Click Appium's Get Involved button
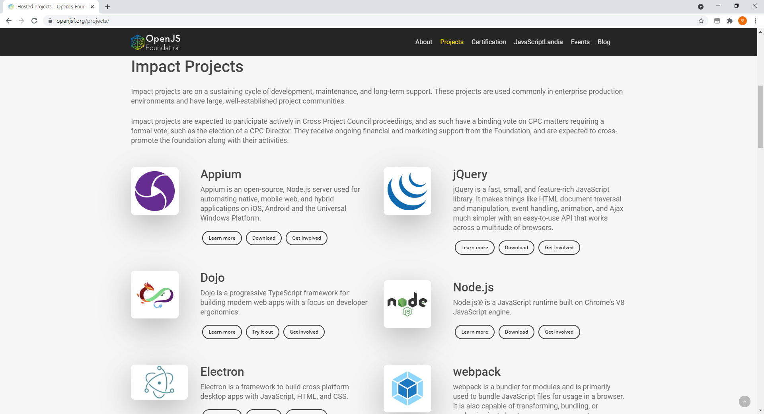Screen dimensions: 764x414 tap(306, 238)
